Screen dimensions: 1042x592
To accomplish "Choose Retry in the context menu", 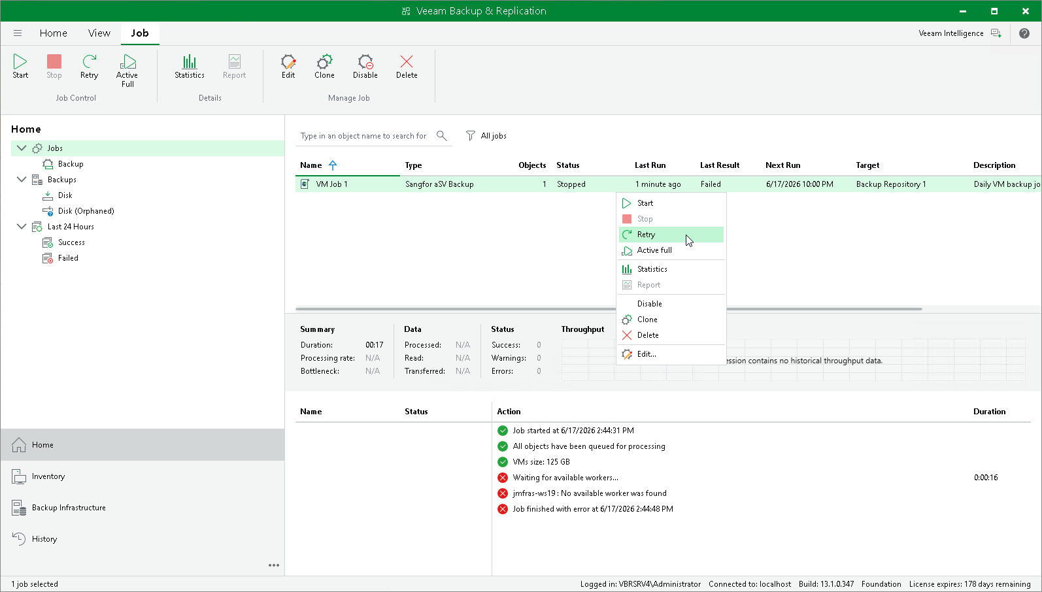I will point(671,235).
